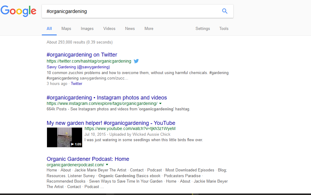Click the Twitter bird icon beside the URL
Image resolution: width=311 pixels, height=195 pixels.
tap(136, 61)
